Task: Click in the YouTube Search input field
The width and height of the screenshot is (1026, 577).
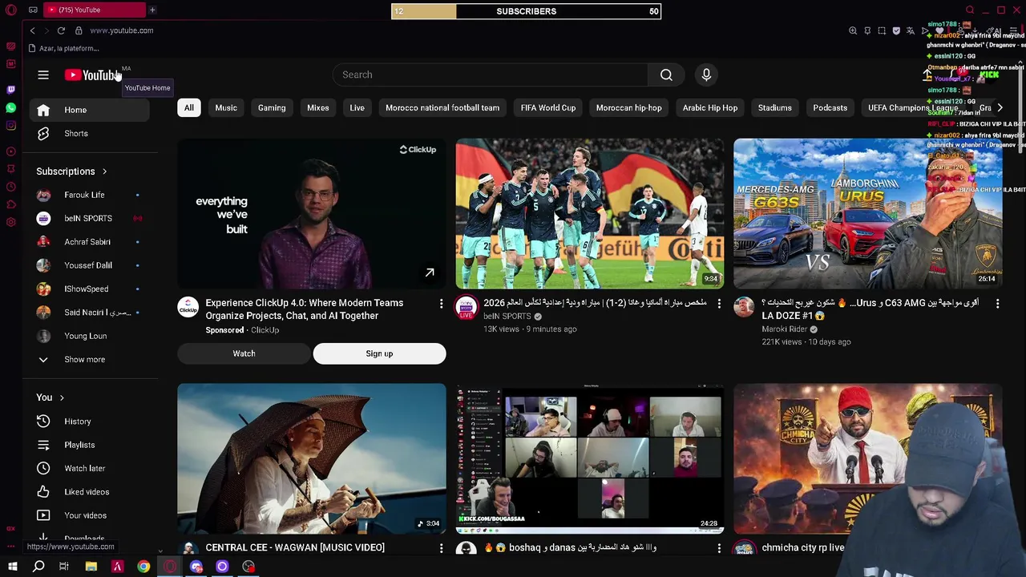Action: (x=491, y=75)
